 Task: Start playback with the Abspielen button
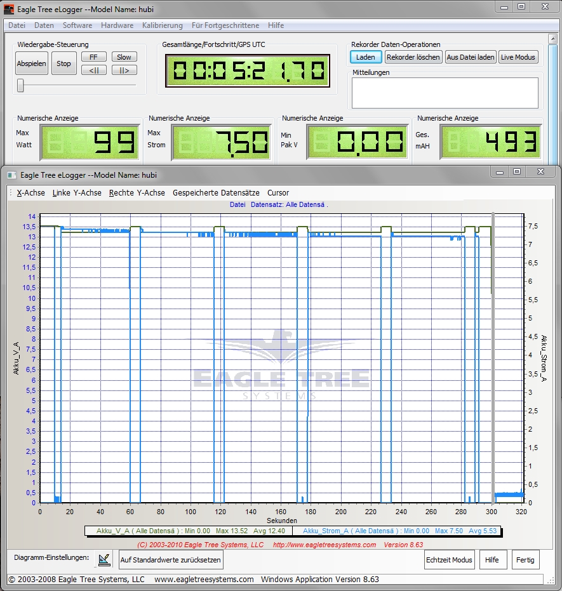(32, 63)
